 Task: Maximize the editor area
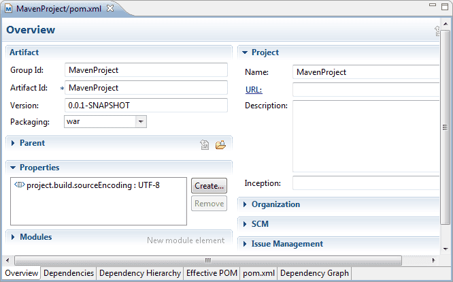tap(445, 6)
